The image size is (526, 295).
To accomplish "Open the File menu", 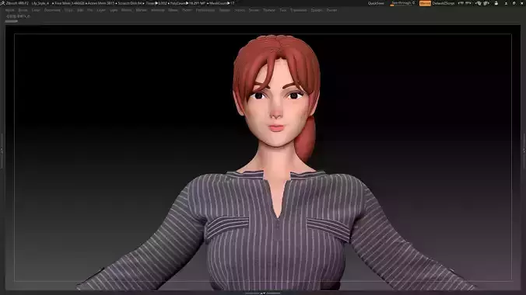I will click(90, 10).
